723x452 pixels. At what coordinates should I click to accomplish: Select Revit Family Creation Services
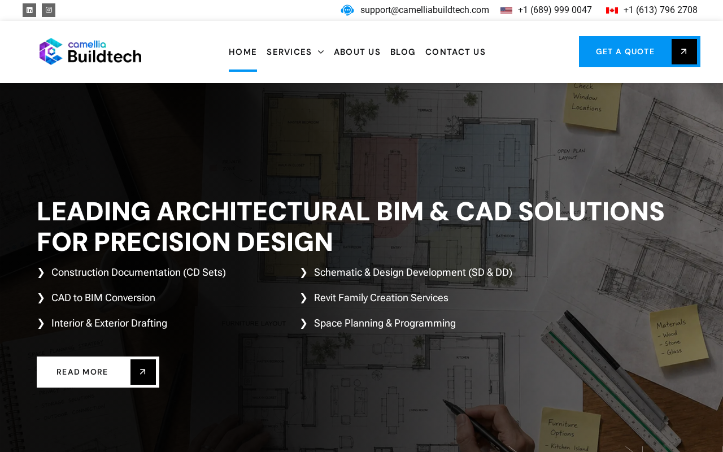pos(381,298)
